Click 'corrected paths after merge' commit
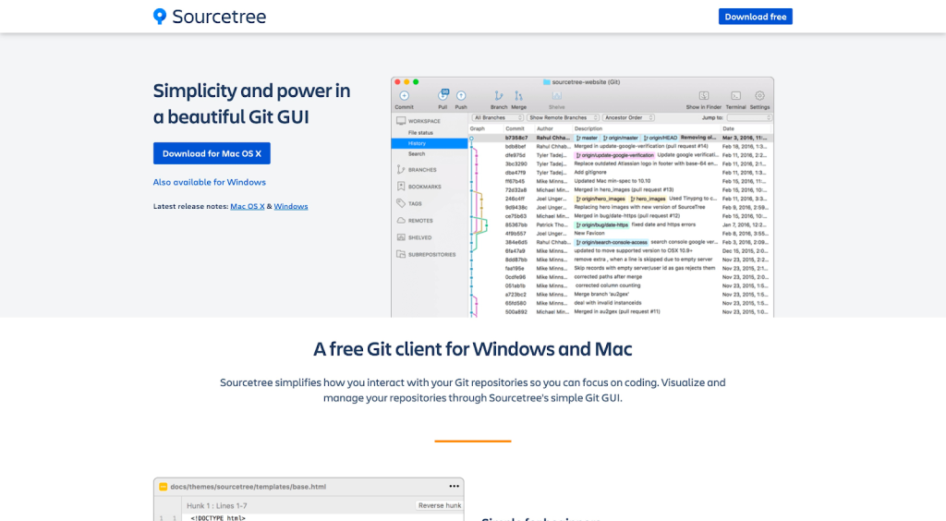The image size is (946, 521). click(x=608, y=277)
